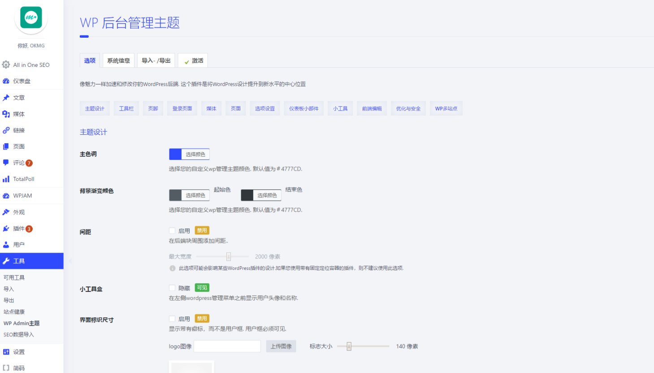The width and height of the screenshot is (654, 373).
Task: Click the 仪表盘 dashboard icon in sidebar
Action: 6,81
